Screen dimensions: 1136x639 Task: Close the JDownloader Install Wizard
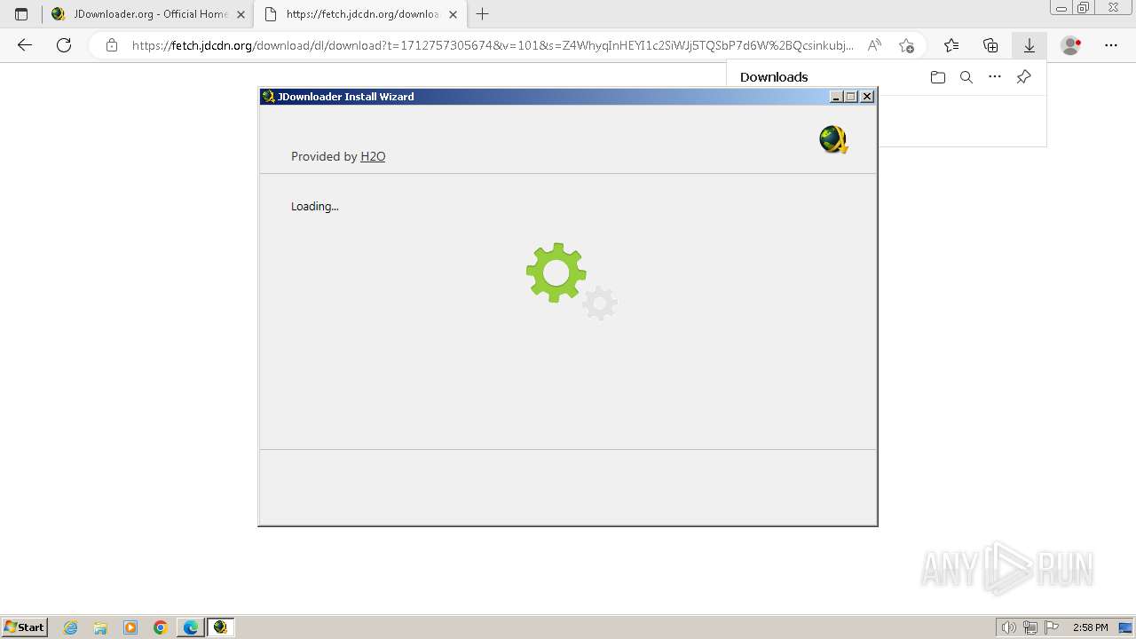pyautogui.click(x=867, y=97)
